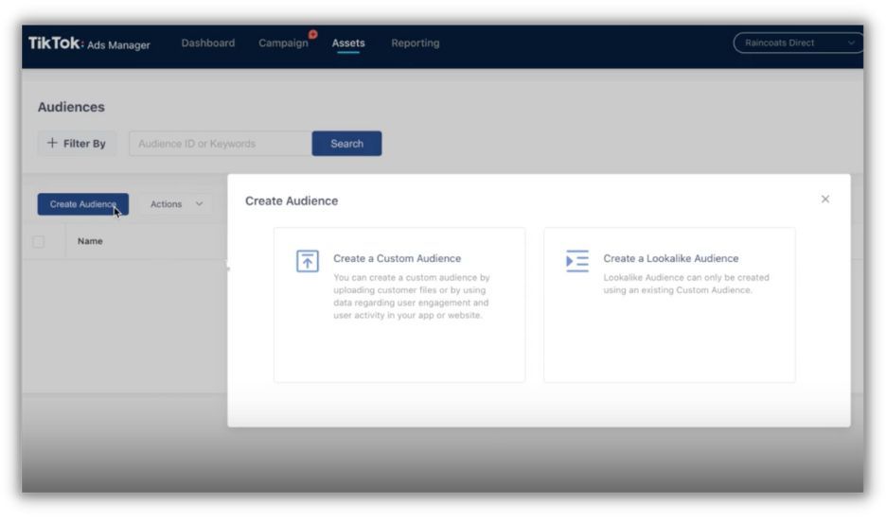Click the Create Audience button
The width and height of the screenshot is (886, 521).
click(x=82, y=204)
